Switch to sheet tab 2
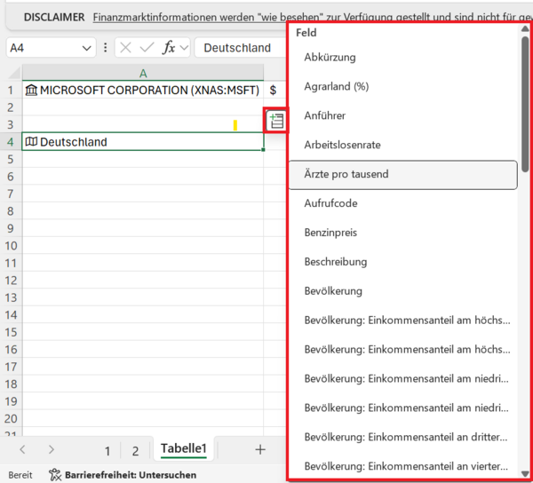The width and height of the screenshot is (533, 483). pyautogui.click(x=135, y=450)
